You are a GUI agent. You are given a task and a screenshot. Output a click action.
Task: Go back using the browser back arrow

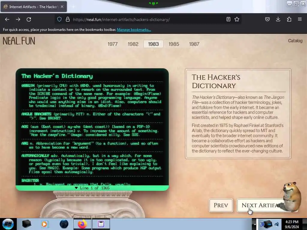click(x=7, y=19)
